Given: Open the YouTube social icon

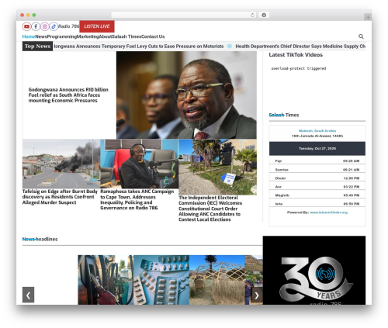Looking at the screenshot, I should (x=26, y=26).
